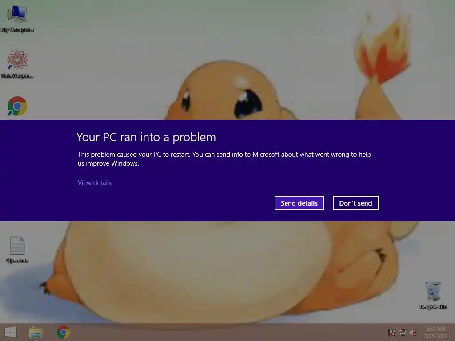The height and width of the screenshot is (341, 455).
Task: Click the Send details button
Action: (299, 203)
